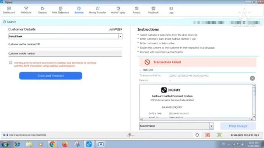
Task: Open the Mini Statement section
Action: coord(61,10)
